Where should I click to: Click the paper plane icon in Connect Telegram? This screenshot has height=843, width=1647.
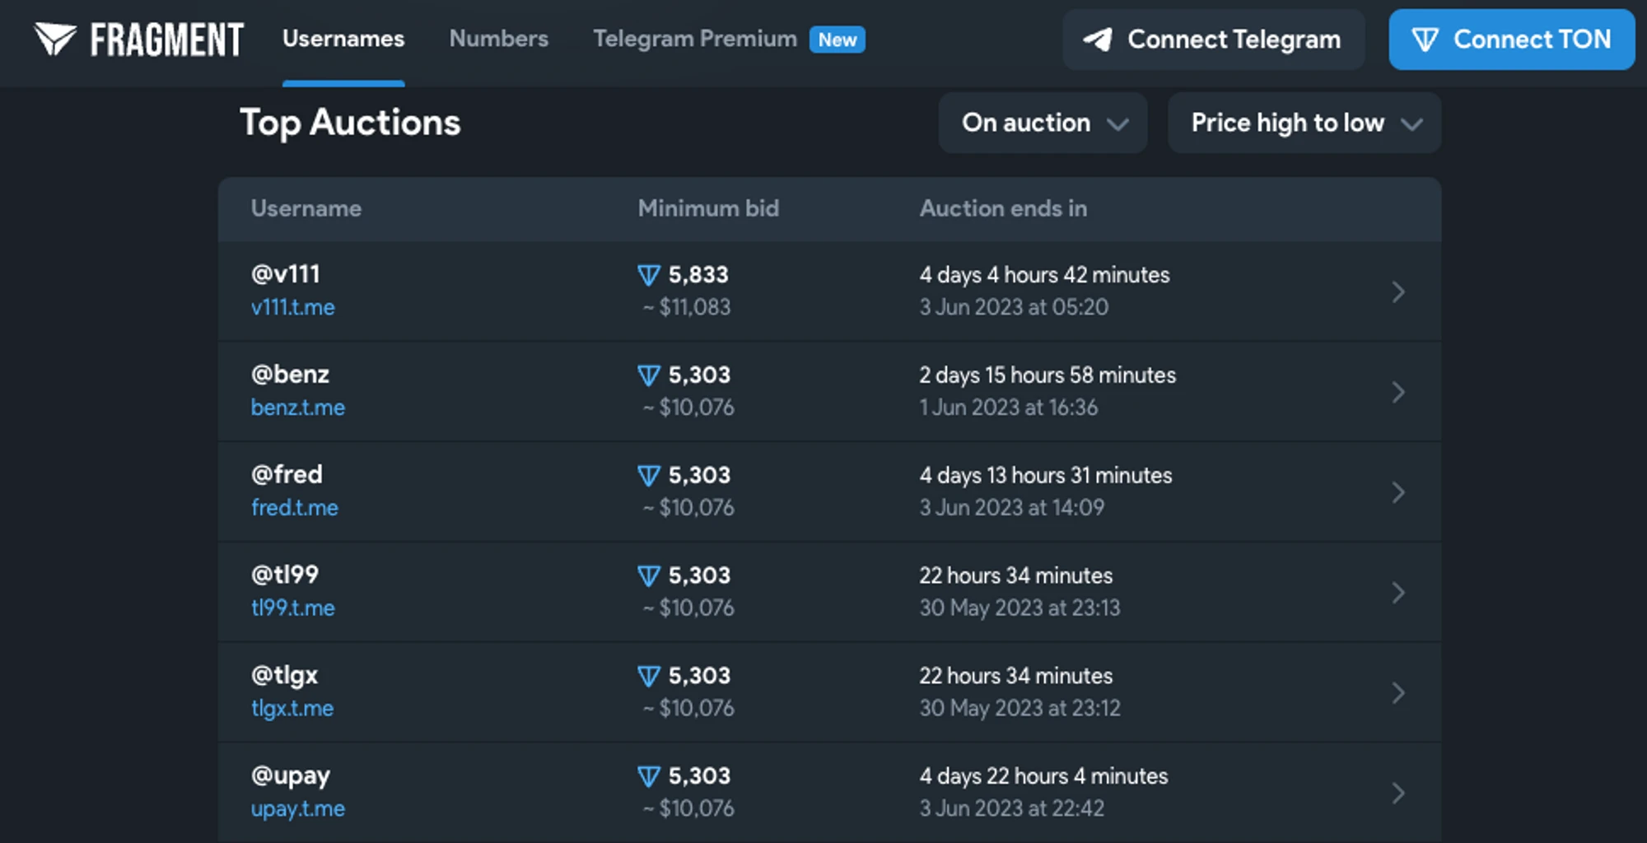(x=1098, y=40)
